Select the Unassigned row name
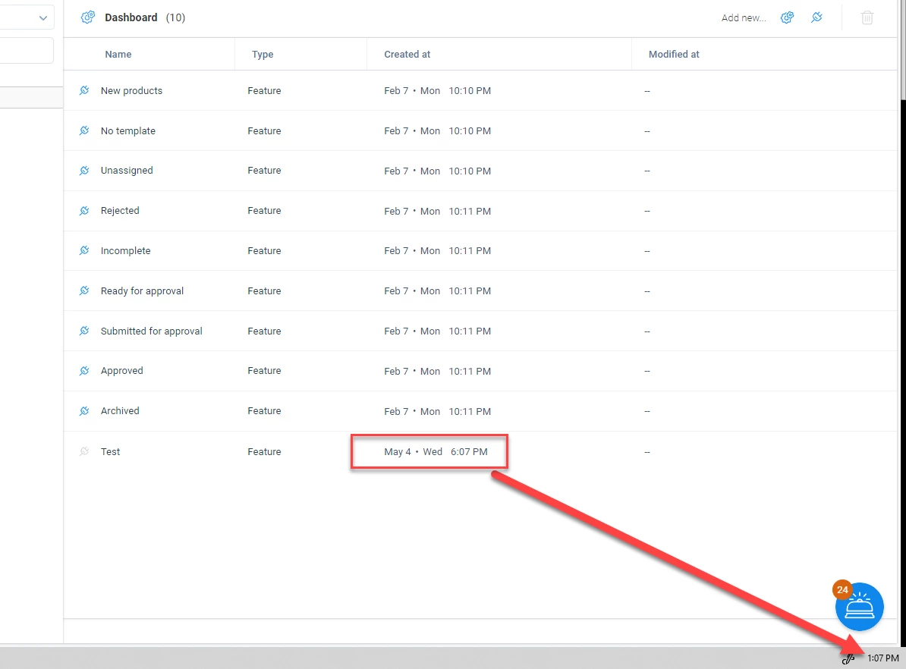Viewport: 906px width, 669px height. tap(127, 171)
